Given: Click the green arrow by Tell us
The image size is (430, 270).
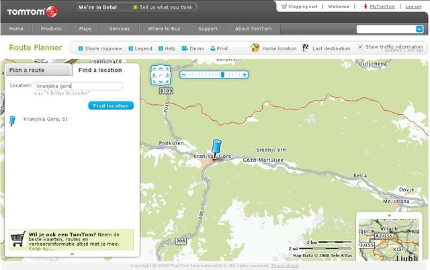Looking at the screenshot, I should coord(135,7).
